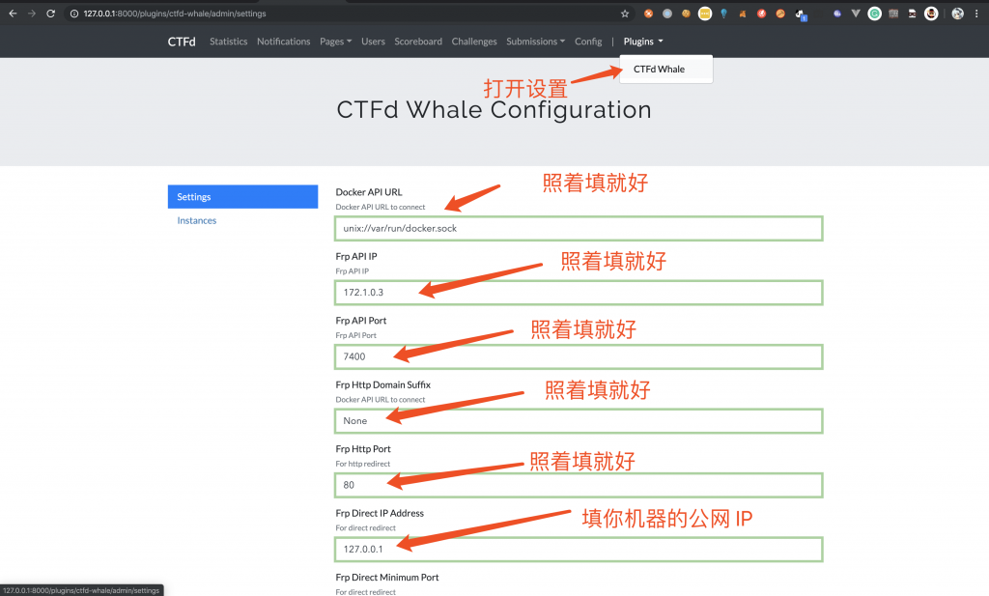
Task: Reload the page with the refresh icon
Action: [x=51, y=14]
